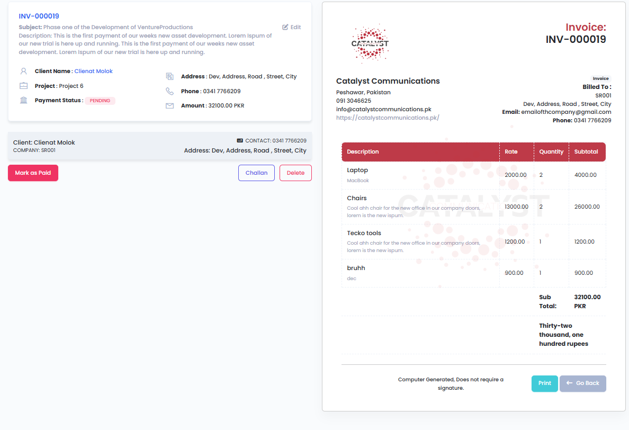Screen dimensions: 629x430
Task: Click the amount envelope icon
Action: pos(169,106)
